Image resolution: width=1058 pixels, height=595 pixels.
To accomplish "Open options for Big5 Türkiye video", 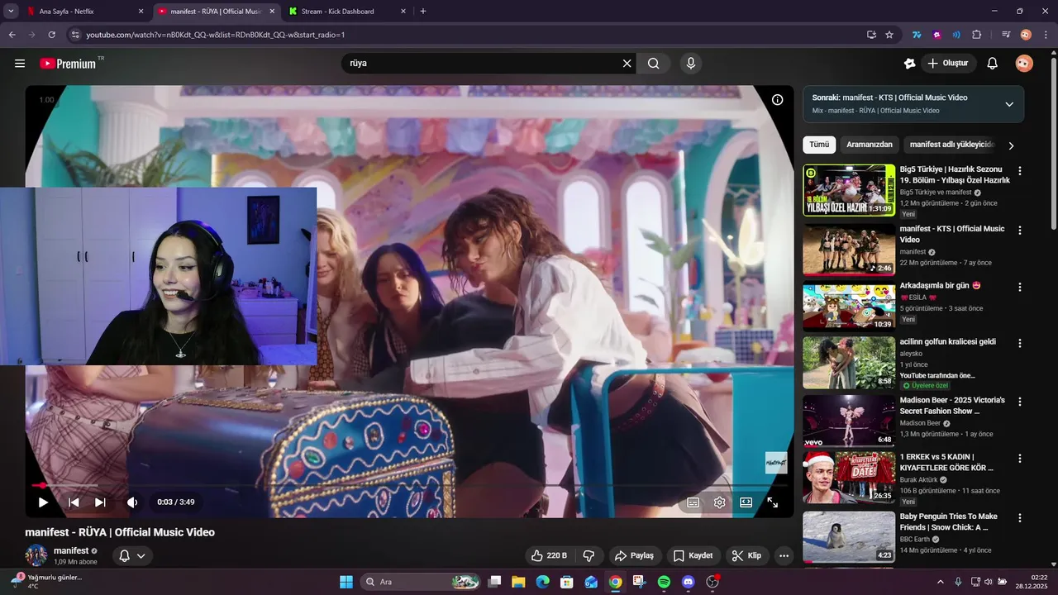I will coord(1019,171).
